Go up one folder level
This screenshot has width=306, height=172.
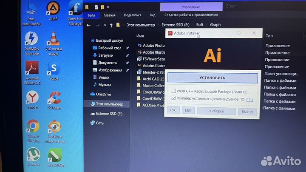coord(111,25)
